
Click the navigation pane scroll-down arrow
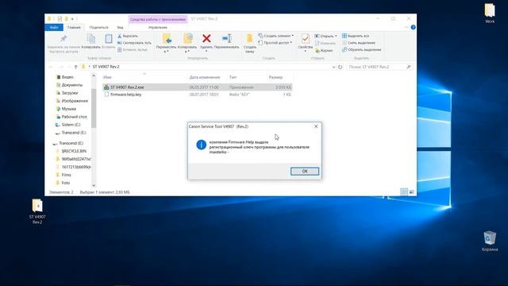(x=94, y=185)
